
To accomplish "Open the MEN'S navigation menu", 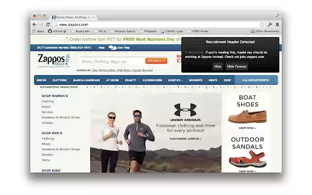I will tap(213, 80).
